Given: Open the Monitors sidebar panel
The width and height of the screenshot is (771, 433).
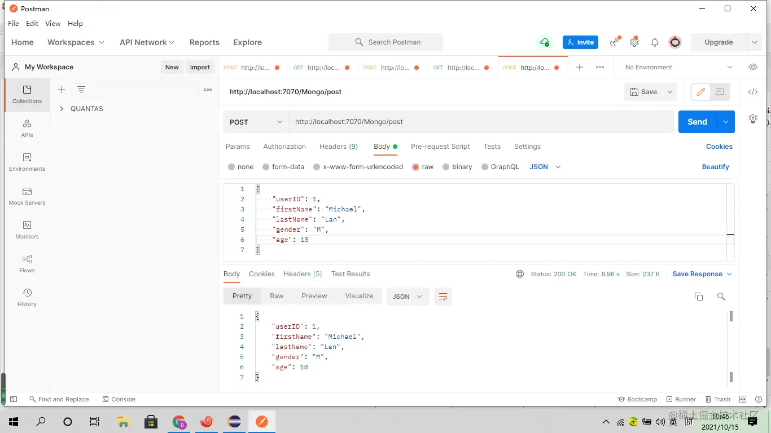Looking at the screenshot, I should point(27,230).
